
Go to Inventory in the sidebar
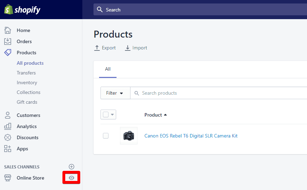pyautogui.click(x=27, y=82)
